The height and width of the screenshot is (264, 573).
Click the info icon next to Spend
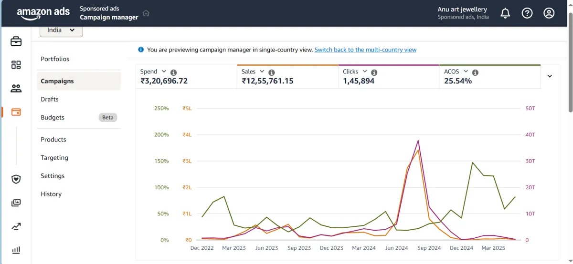[174, 72]
